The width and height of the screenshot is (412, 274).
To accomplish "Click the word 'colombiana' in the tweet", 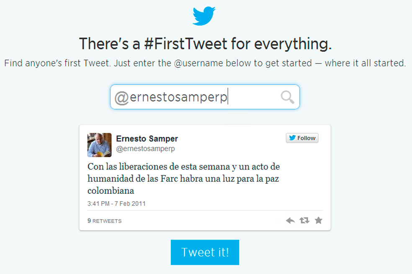I will [x=111, y=190].
